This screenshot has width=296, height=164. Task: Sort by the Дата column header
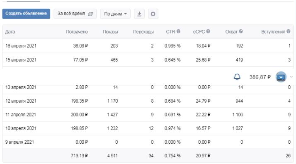point(10,31)
